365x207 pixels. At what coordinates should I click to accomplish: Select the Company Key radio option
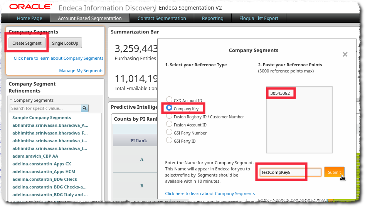[169, 108]
